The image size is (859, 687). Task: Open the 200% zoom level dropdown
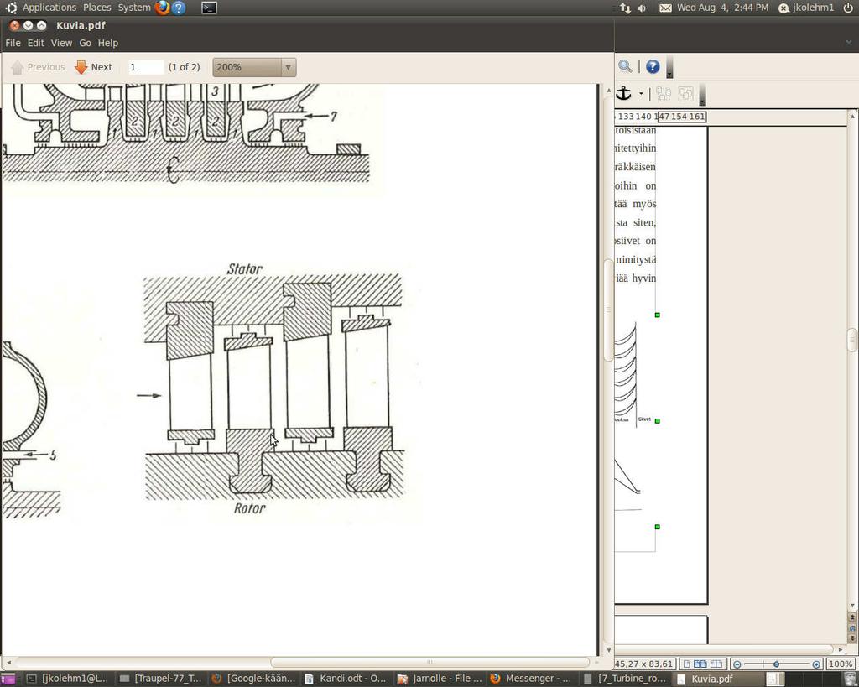254,67
